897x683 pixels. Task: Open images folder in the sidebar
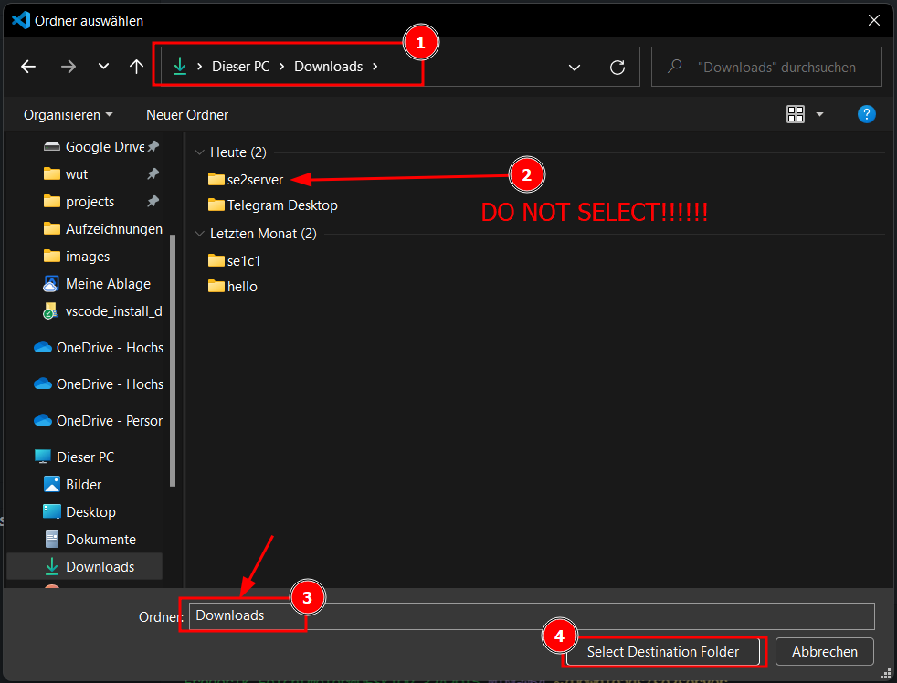coord(88,257)
